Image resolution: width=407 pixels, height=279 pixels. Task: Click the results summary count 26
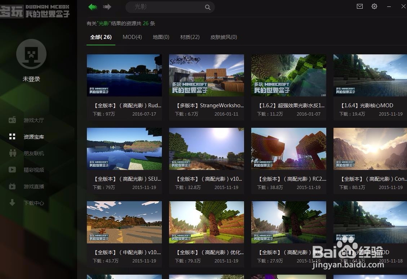[x=146, y=23]
